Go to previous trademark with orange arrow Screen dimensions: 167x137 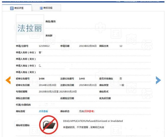click(x=8, y=80)
